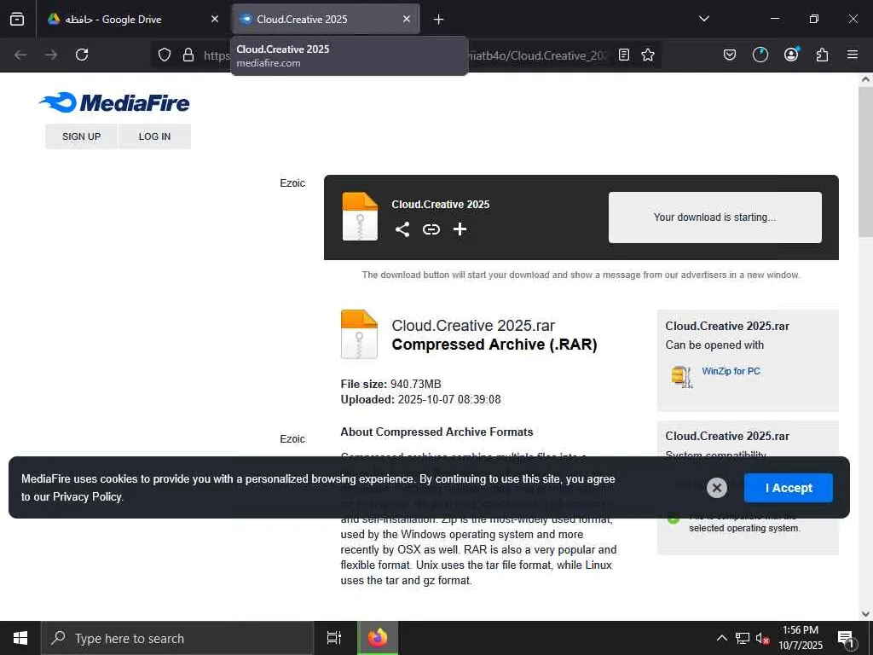This screenshot has width=873, height=655.
Task: Close the Google Drive tab
Action: [x=215, y=19]
